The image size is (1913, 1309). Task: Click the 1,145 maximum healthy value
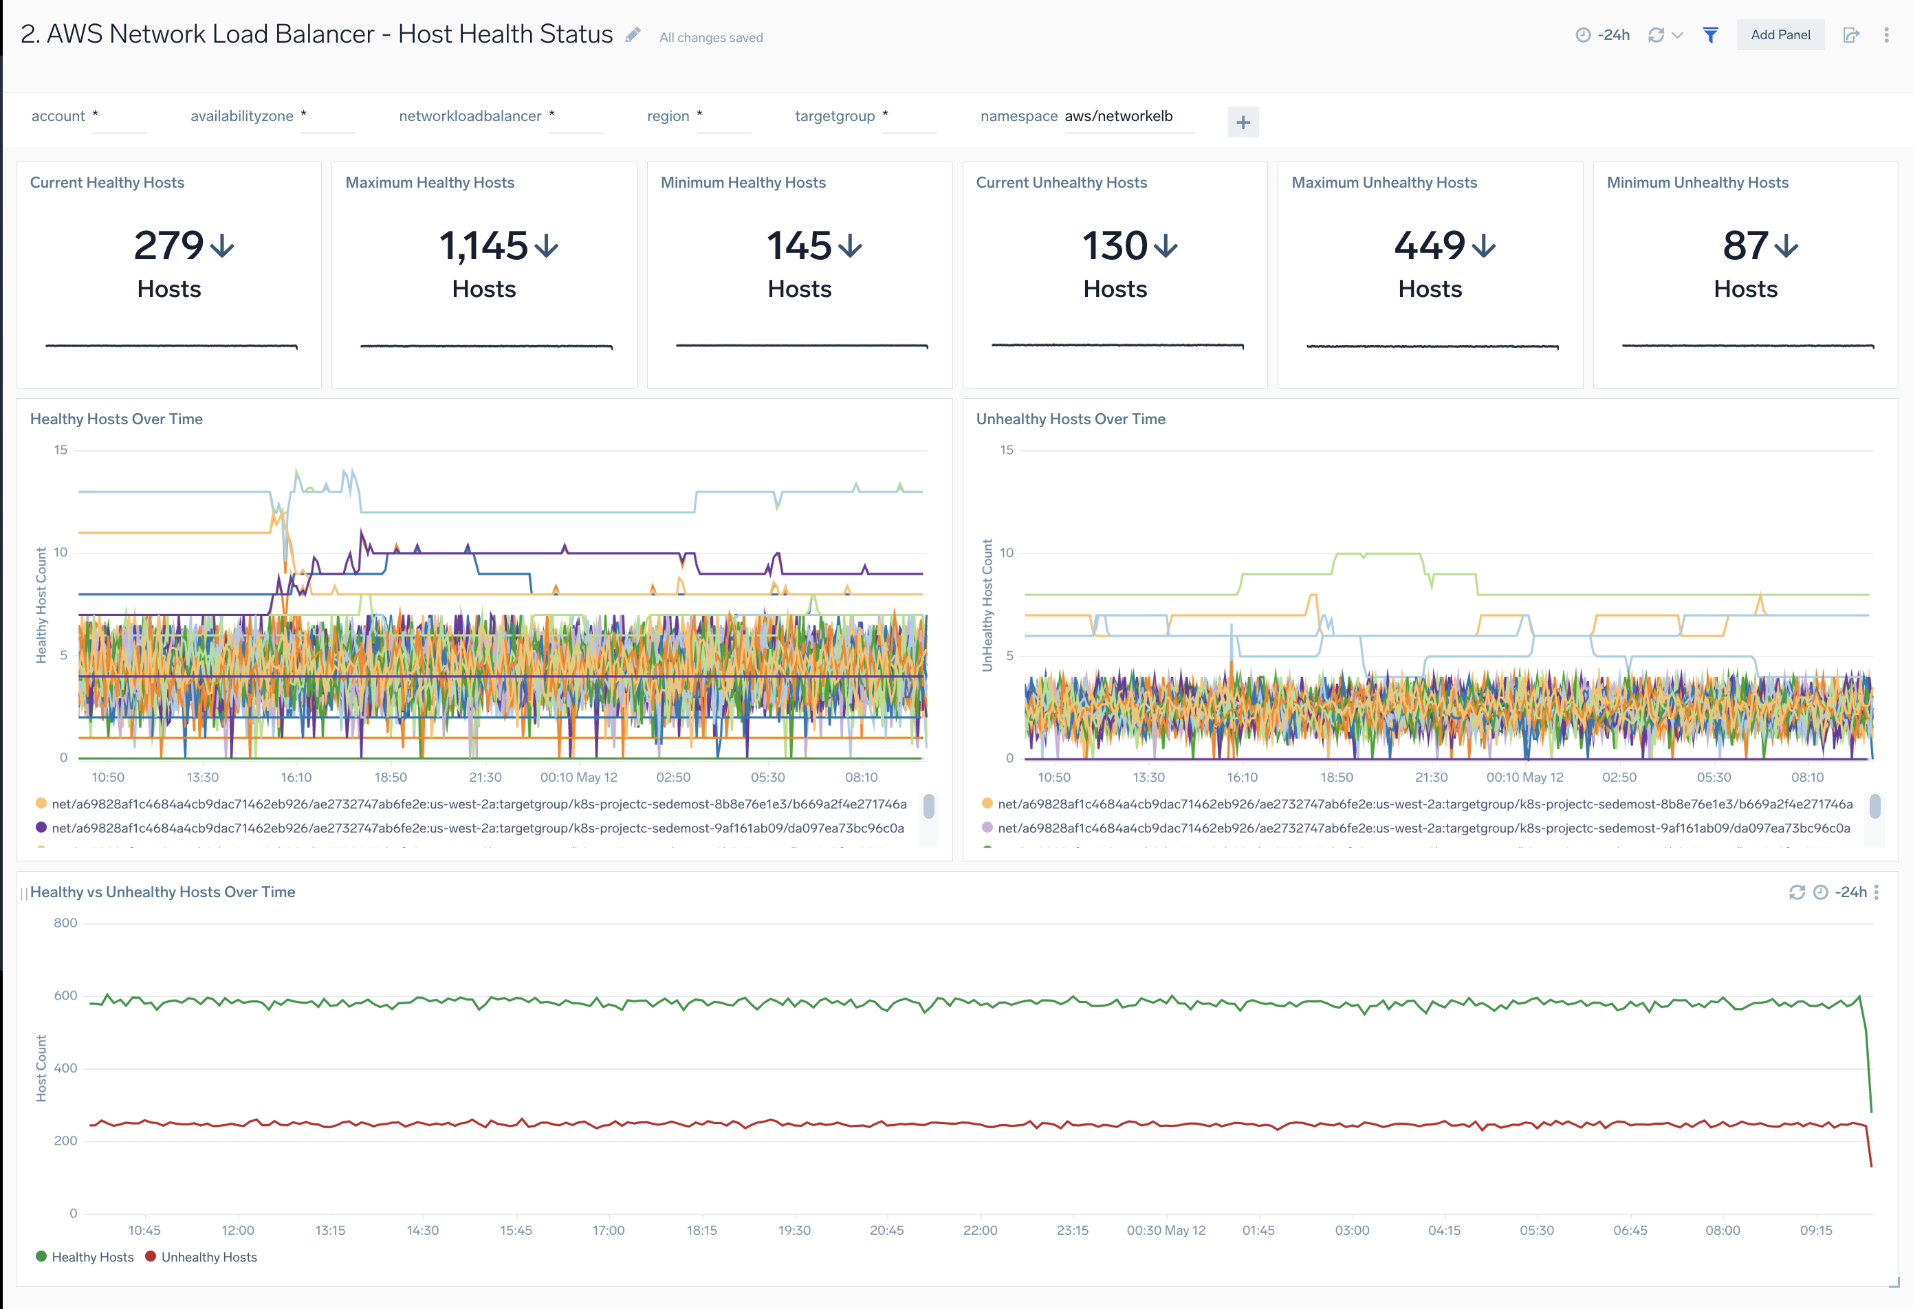pos(483,246)
